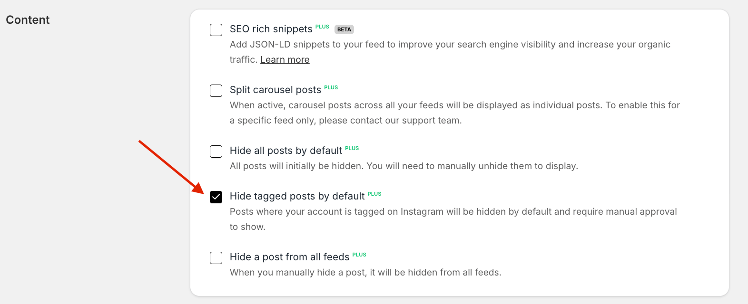Click the PLUS label next to SEO rich snippets

point(322,27)
